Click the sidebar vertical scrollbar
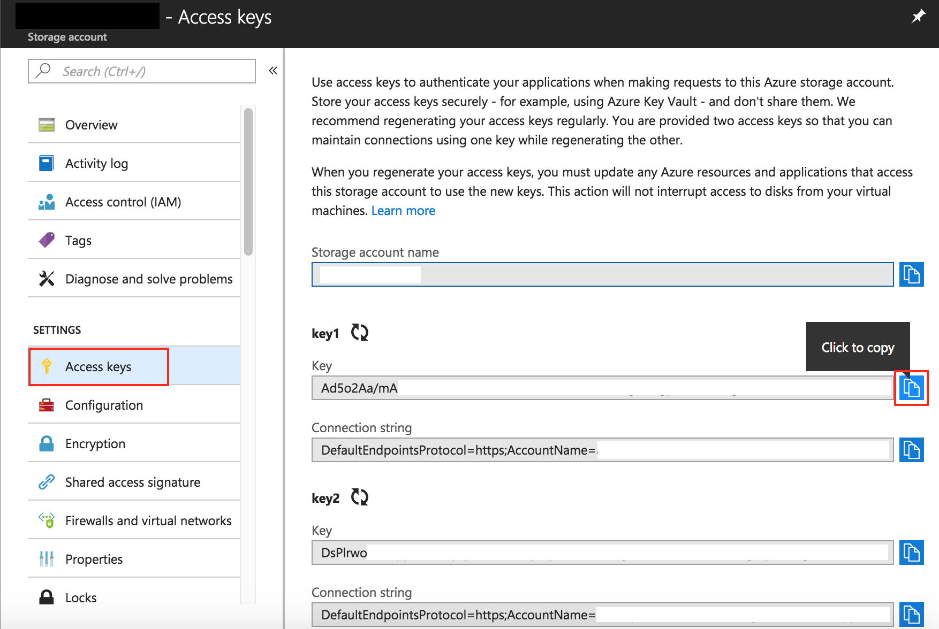Viewport: 939px width, 629px height. [x=248, y=182]
